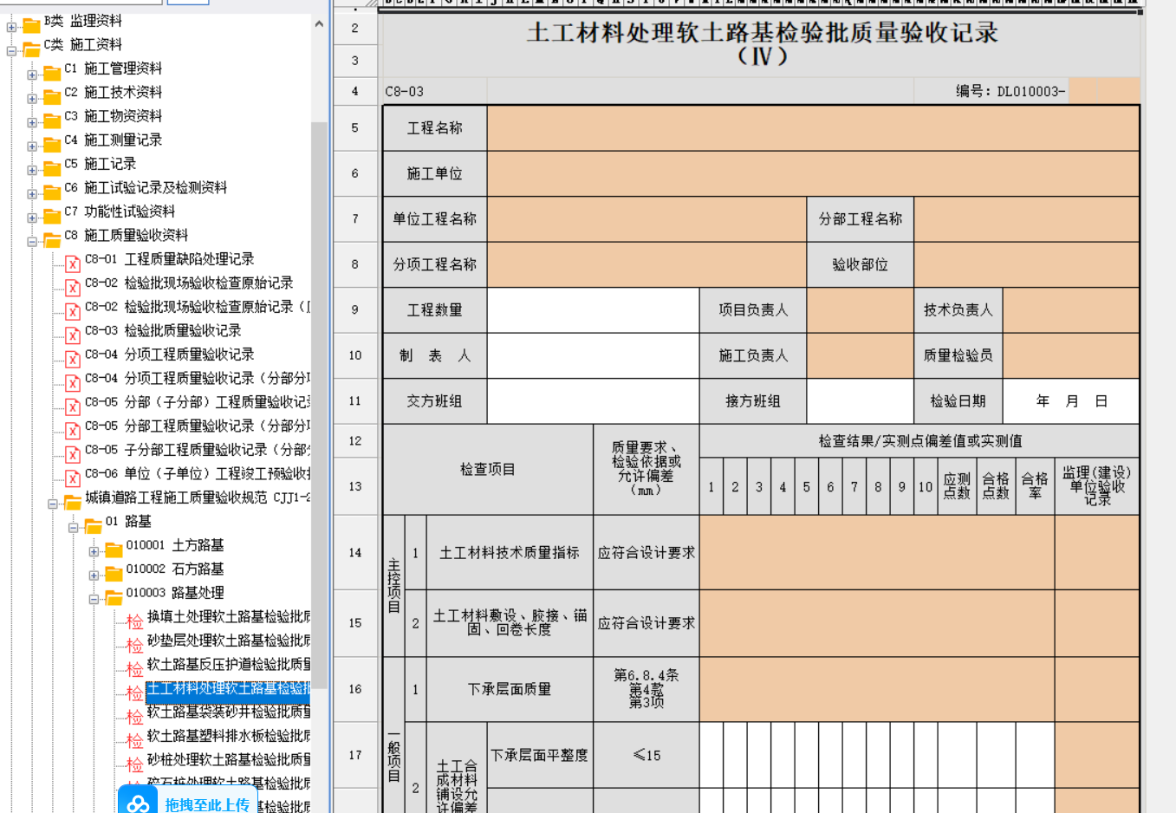Image resolution: width=1176 pixels, height=813 pixels.
Task: Select C8-04 分项工程质量验收记录 in tree
Action: (189, 354)
